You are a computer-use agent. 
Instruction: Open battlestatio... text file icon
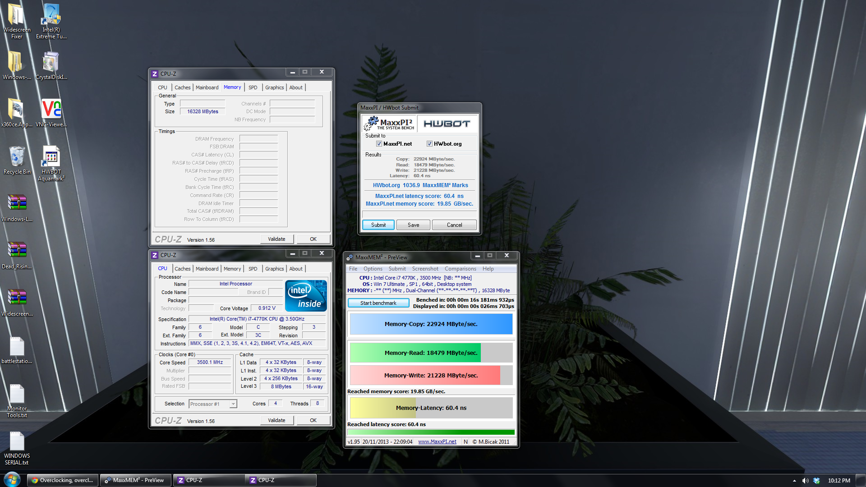click(x=17, y=349)
